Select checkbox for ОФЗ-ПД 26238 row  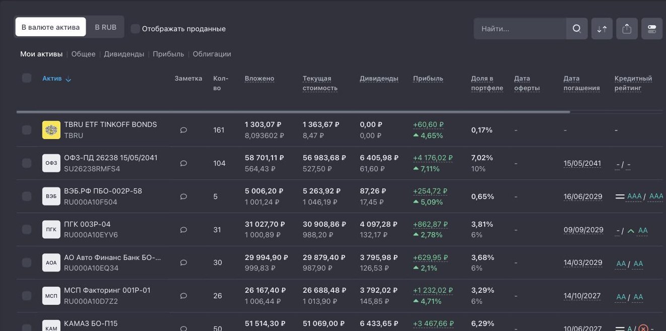point(27,163)
